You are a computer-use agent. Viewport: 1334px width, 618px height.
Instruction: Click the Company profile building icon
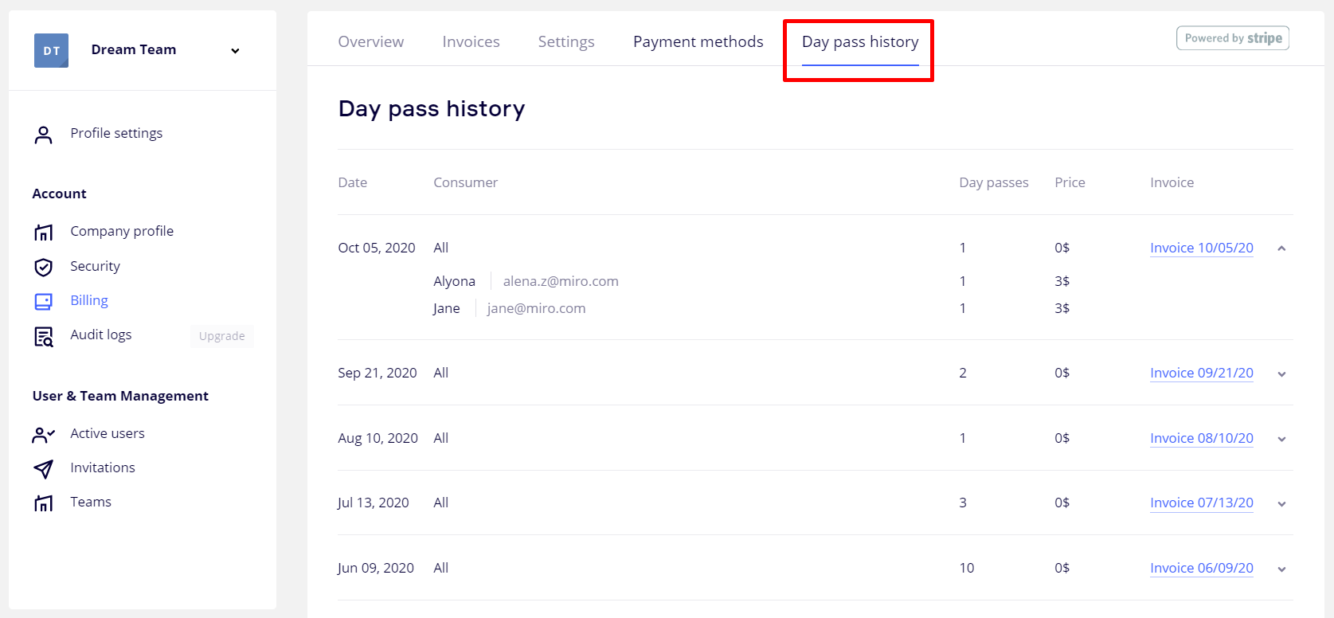pos(44,232)
